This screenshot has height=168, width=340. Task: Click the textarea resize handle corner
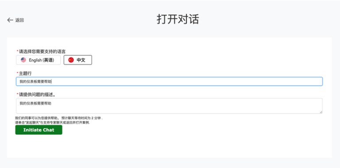tap(321, 112)
